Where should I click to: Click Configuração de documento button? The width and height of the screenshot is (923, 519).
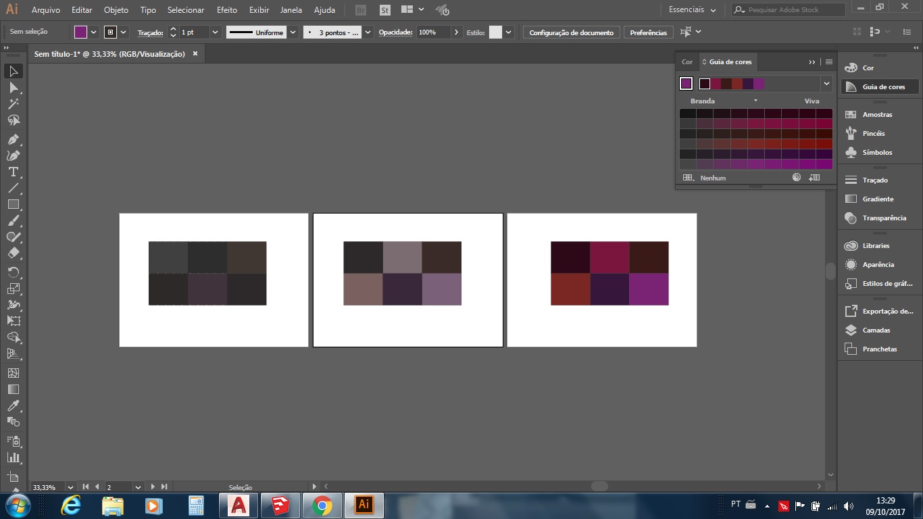(x=572, y=32)
